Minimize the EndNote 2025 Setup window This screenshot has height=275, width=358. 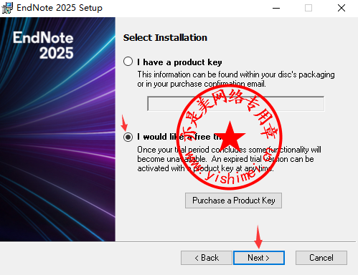pos(276,8)
